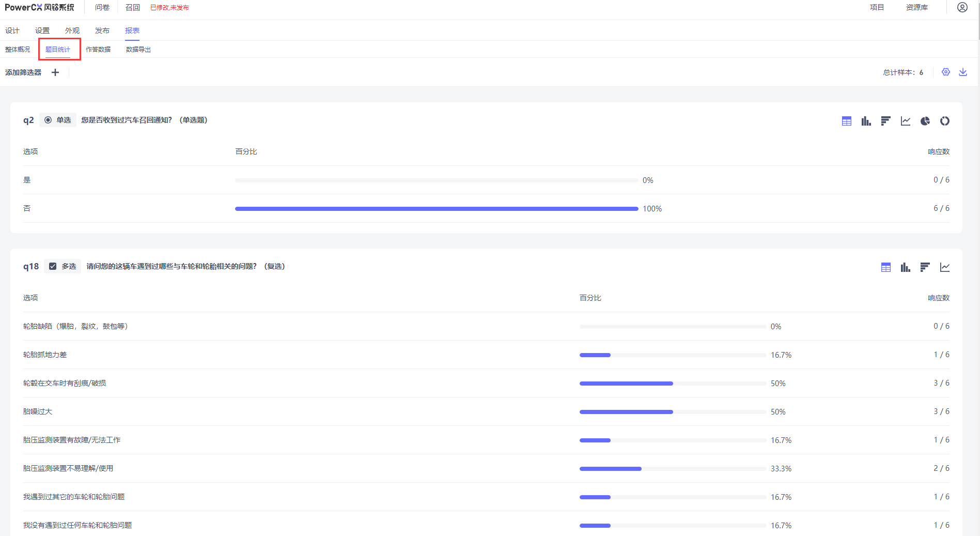Image resolution: width=980 pixels, height=536 pixels.
Task: Open the 发布 section
Action: (x=102, y=30)
